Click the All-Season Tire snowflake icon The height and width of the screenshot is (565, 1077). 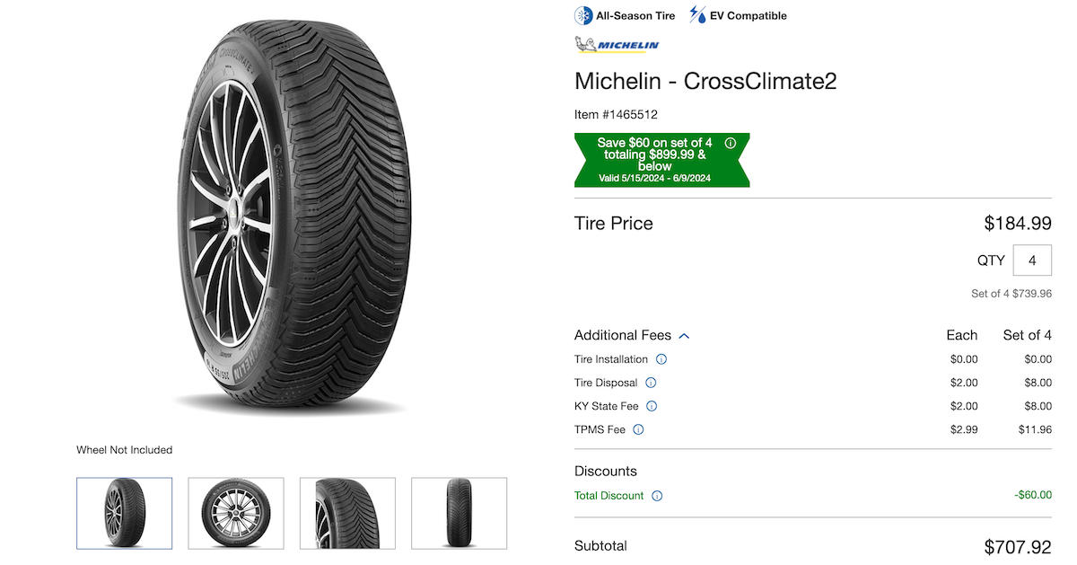point(583,15)
